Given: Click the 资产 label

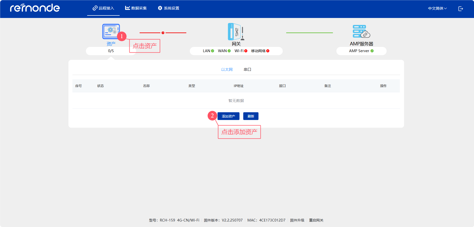Looking at the screenshot, I should [x=111, y=44].
